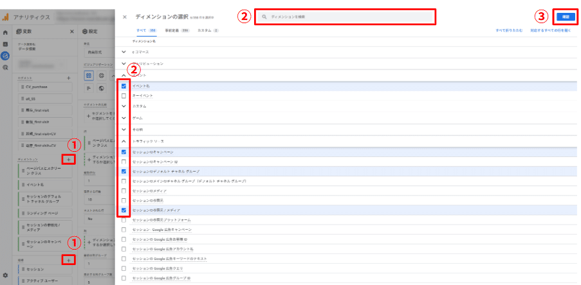Open the Home icon in left sidebar
The image size is (581, 285).
click(x=6, y=32)
